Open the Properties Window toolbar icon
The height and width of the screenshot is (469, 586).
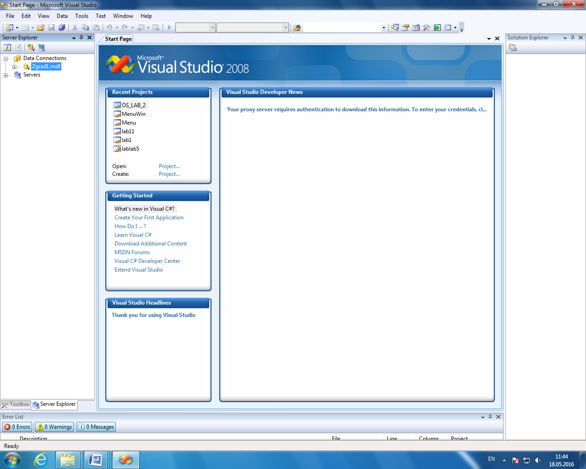coord(405,27)
